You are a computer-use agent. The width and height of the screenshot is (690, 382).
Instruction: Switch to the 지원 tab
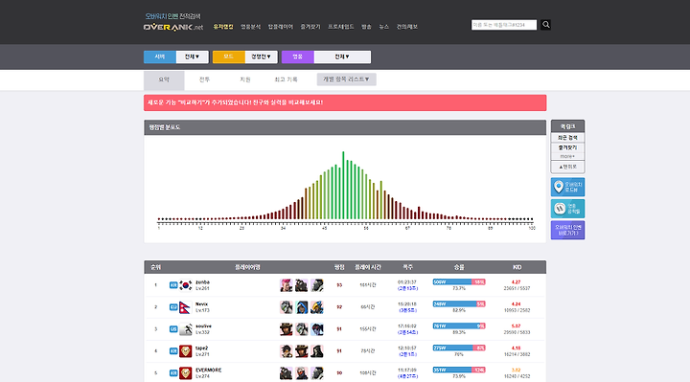(245, 80)
